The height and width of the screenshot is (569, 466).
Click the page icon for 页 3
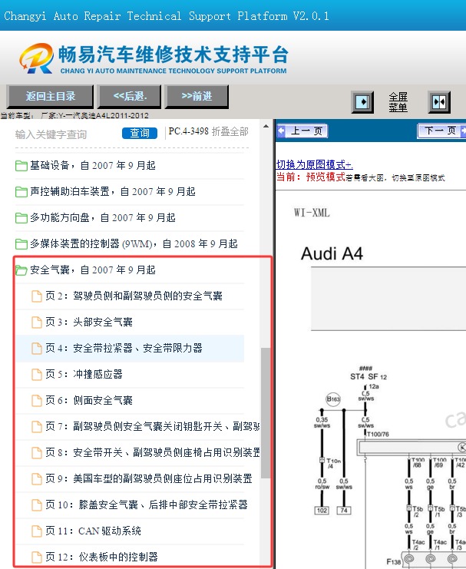click(36, 323)
